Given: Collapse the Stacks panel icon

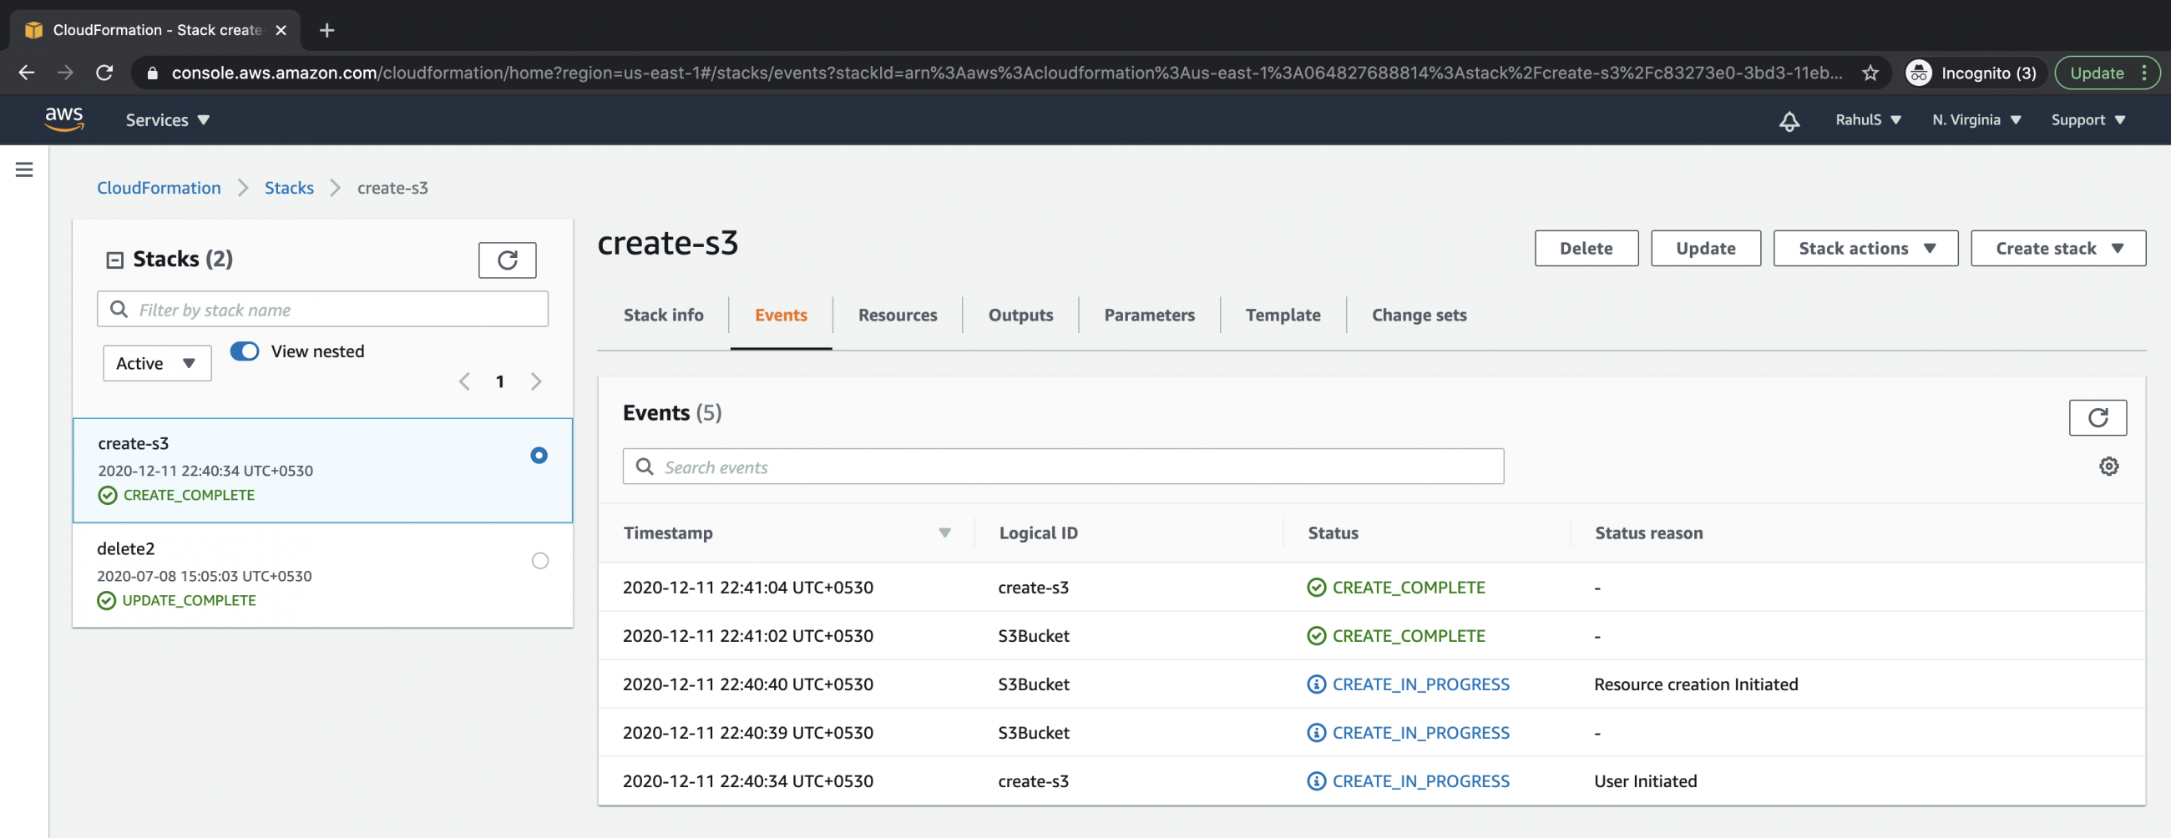Looking at the screenshot, I should (114, 260).
